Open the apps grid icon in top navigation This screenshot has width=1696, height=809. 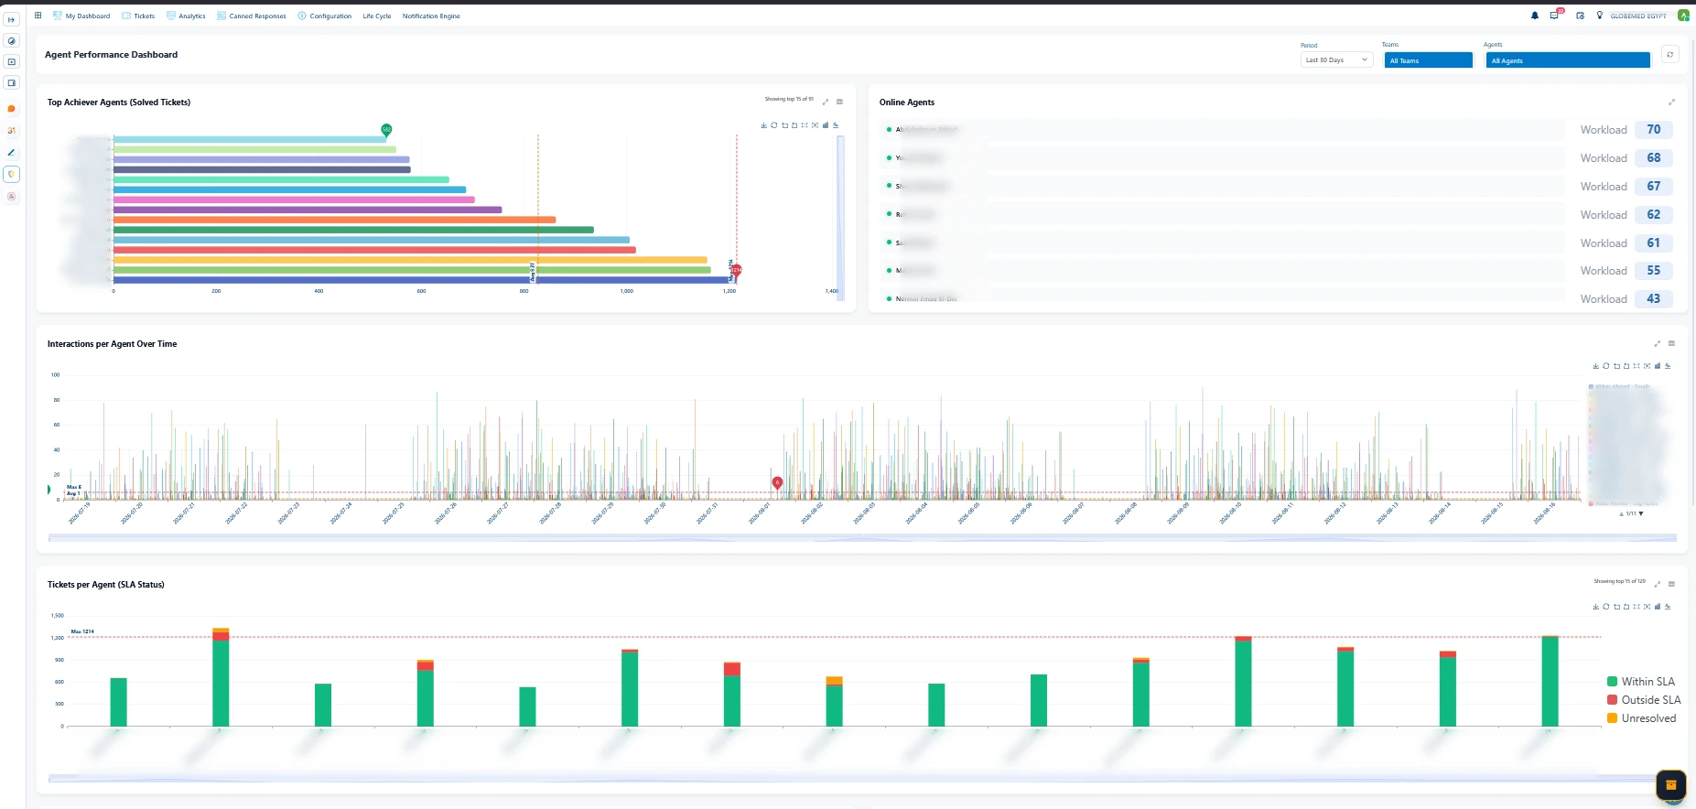[38, 16]
